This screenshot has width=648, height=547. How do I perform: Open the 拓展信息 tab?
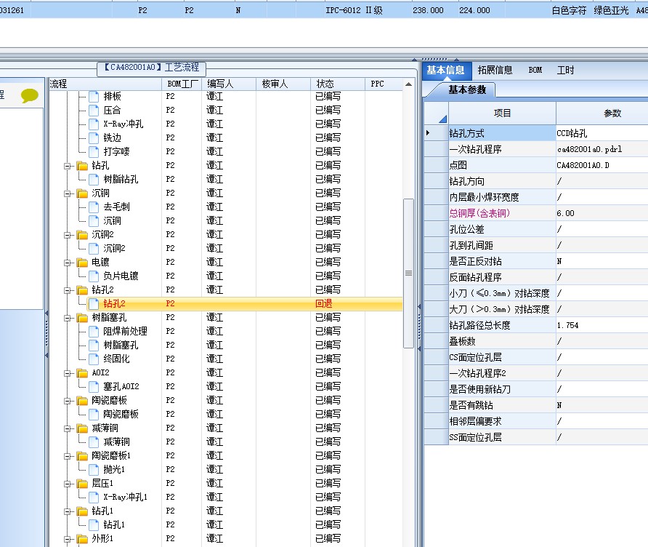coord(495,71)
